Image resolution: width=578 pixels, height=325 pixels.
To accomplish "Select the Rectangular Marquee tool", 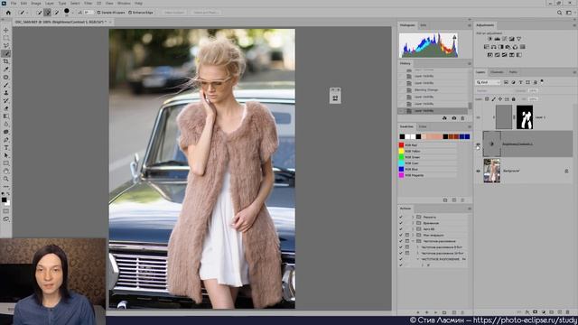I will coord(6,38).
